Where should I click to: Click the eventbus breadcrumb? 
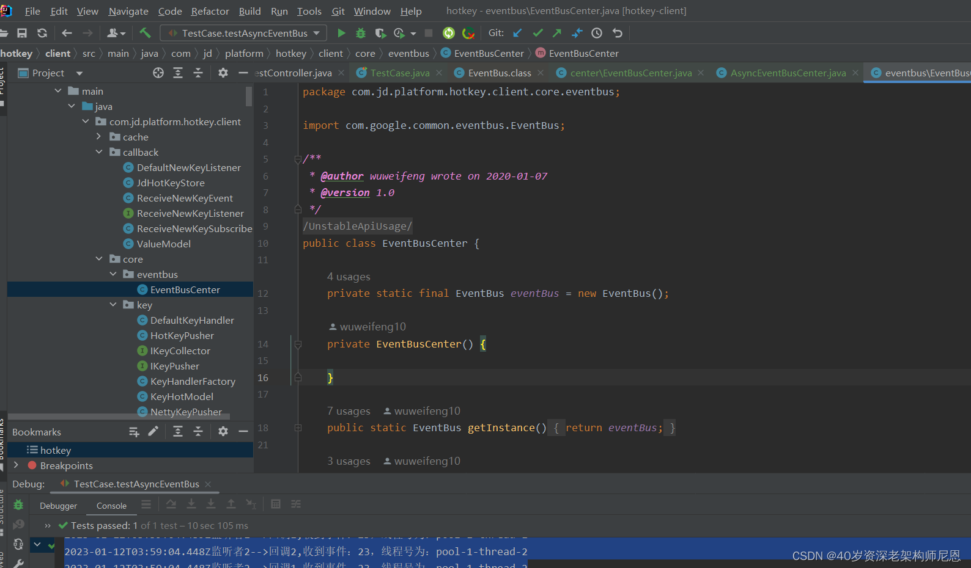[x=408, y=54]
